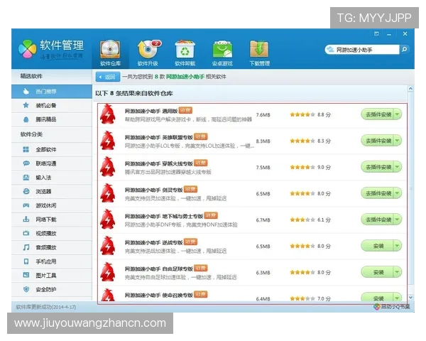Click 启动小Q书桌 link at bottom
This screenshot has width=426, height=341.
[x=392, y=307]
